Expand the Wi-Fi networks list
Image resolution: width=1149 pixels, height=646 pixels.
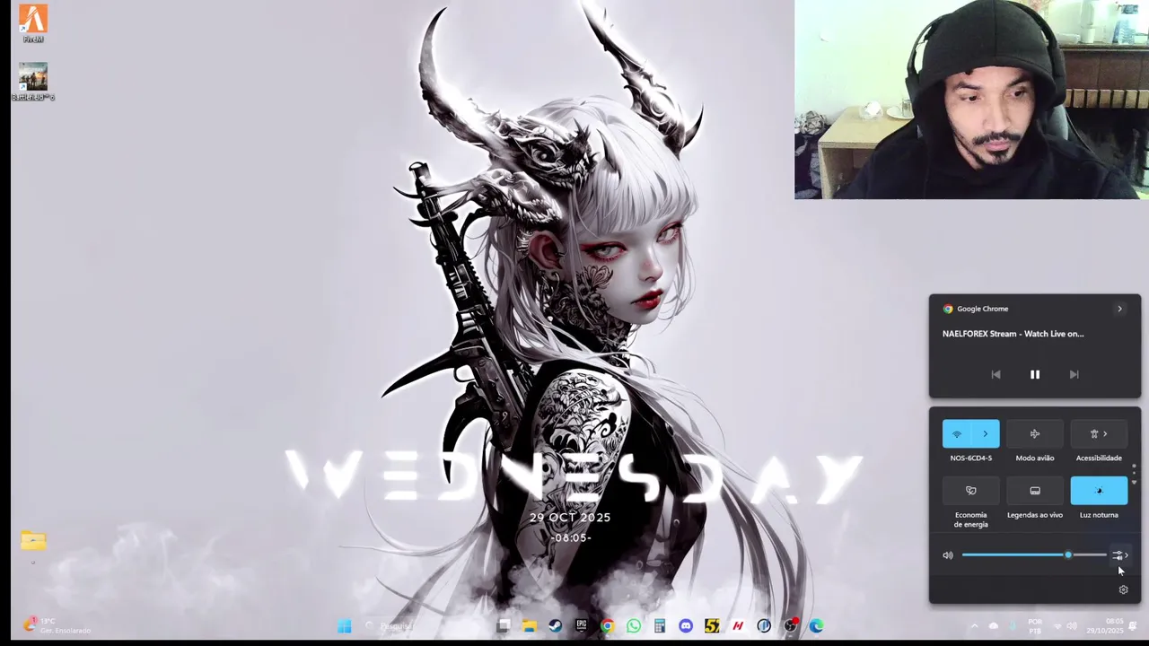click(986, 433)
